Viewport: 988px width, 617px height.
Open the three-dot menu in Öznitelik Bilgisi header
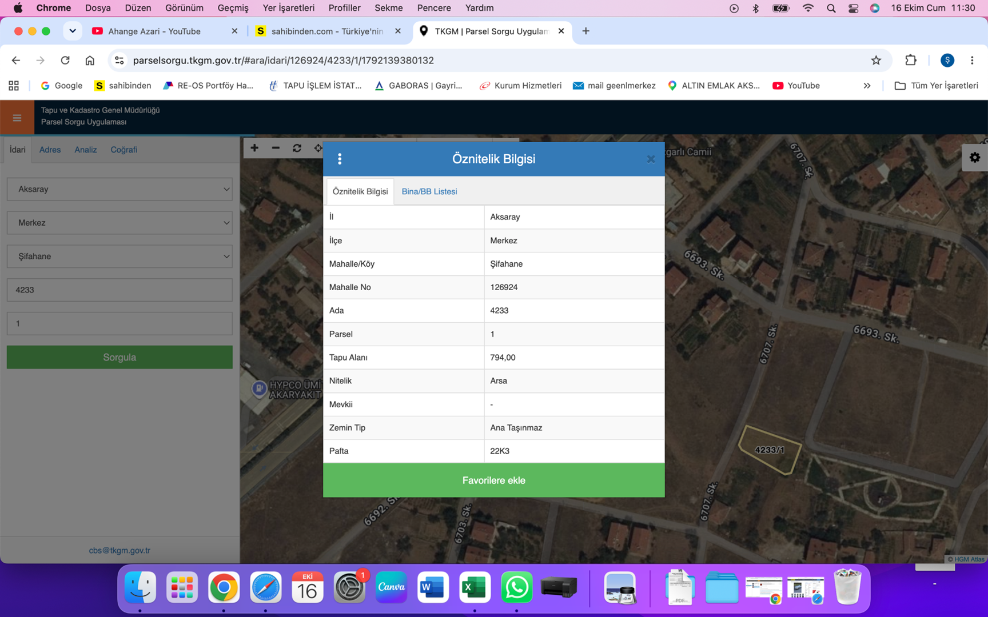coord(340,159)
